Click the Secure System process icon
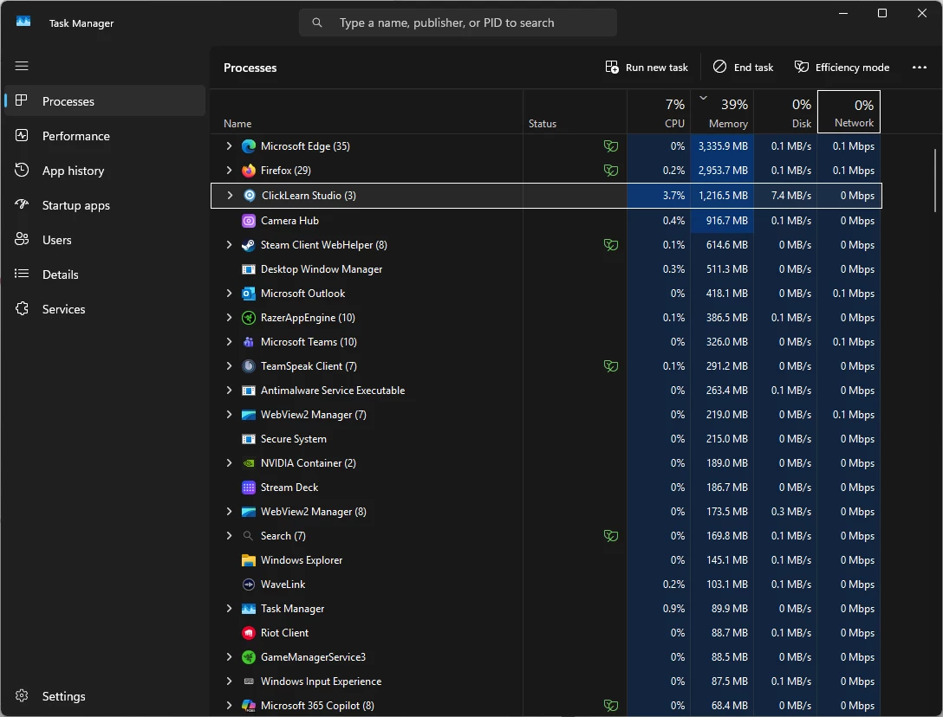 tap(249, 439)
